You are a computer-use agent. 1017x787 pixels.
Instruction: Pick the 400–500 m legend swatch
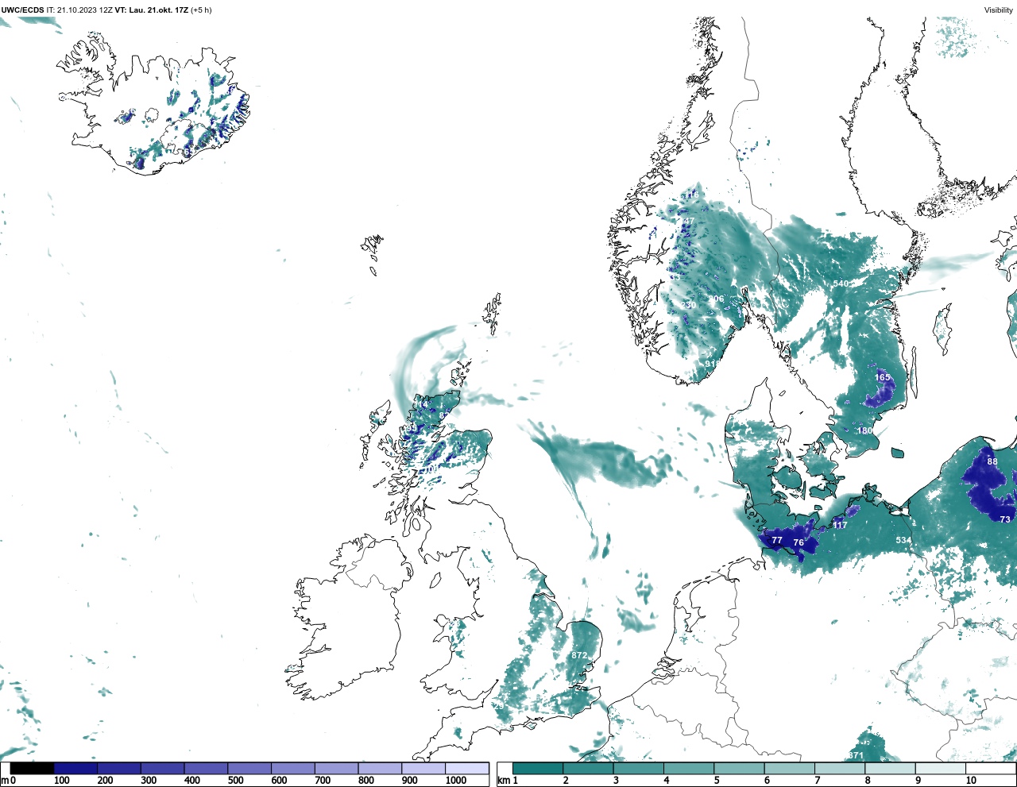pyautogui.click(x=206, y=769)
